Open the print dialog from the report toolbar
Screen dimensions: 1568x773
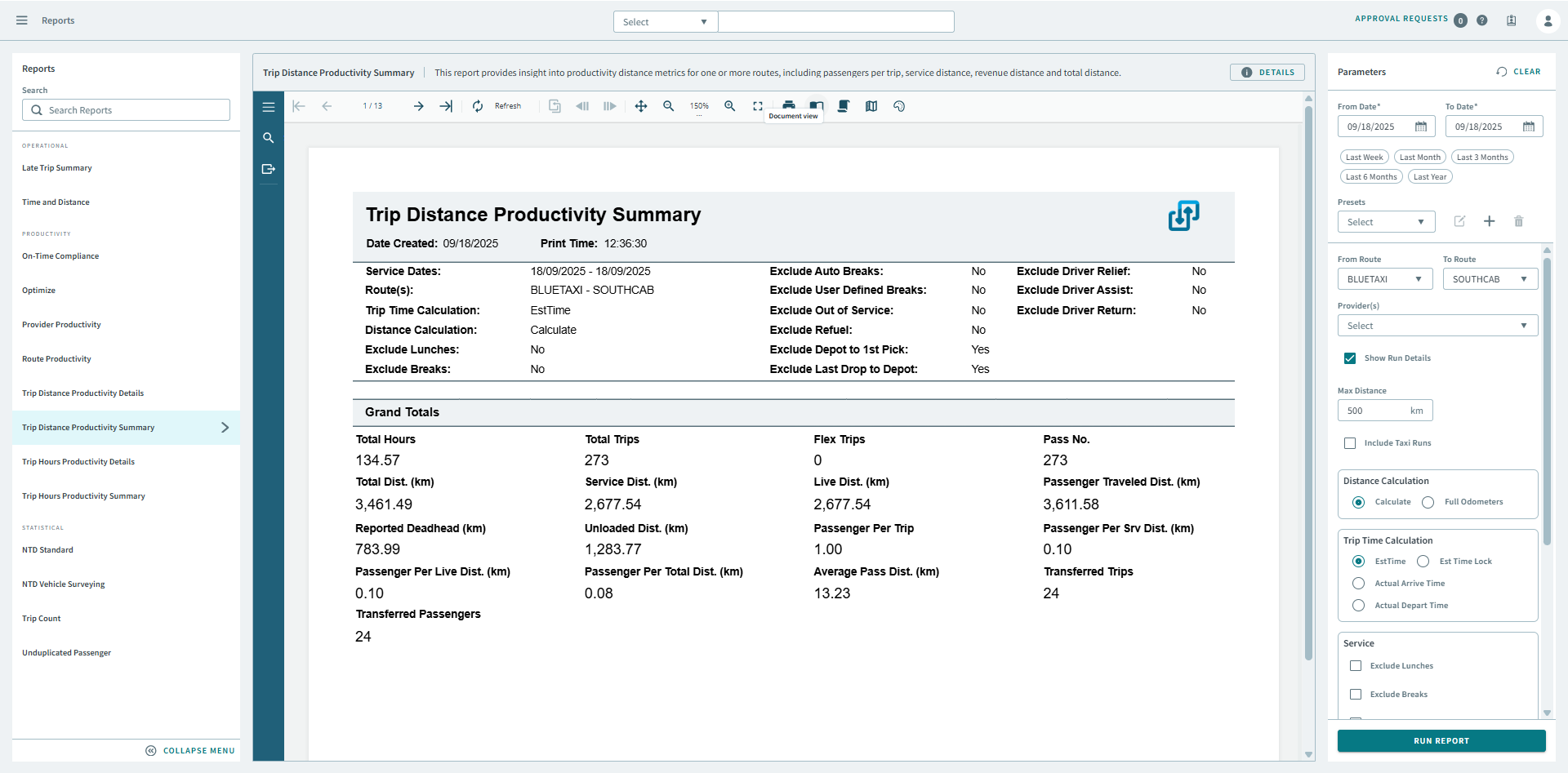(789, 105)
